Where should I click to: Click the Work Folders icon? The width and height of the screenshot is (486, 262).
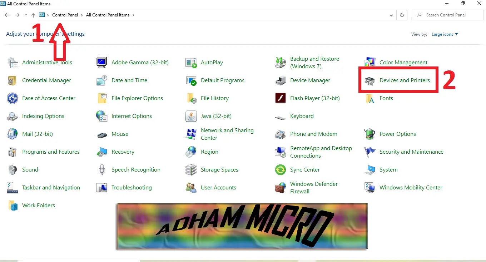point(13,206)
